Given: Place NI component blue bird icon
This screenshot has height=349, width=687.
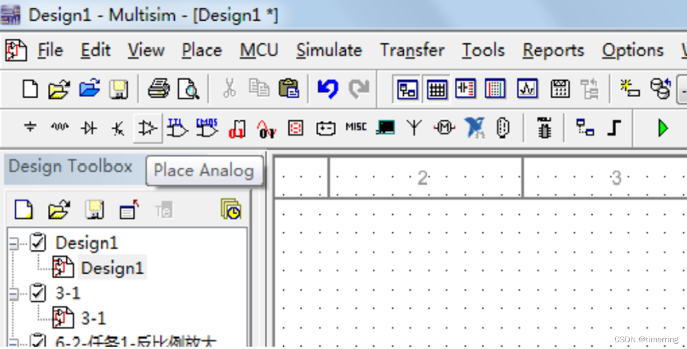Looking at the screenshot, I should point(474,128).
